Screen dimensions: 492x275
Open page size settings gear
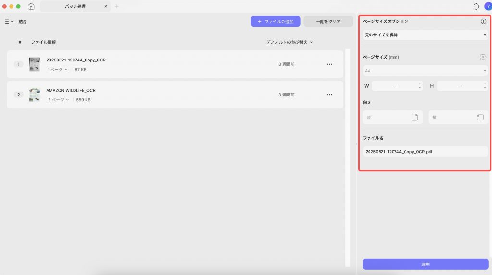coord(483,57)
